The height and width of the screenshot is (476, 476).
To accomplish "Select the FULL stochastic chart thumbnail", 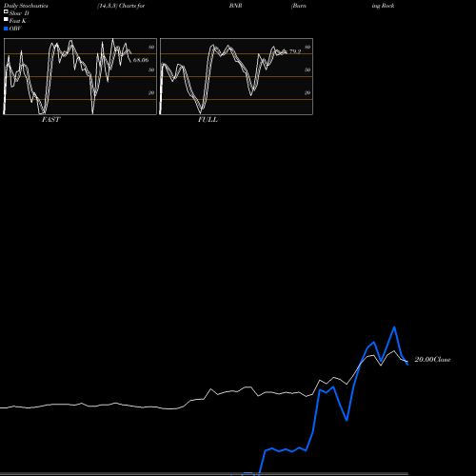I will [236, 76].
